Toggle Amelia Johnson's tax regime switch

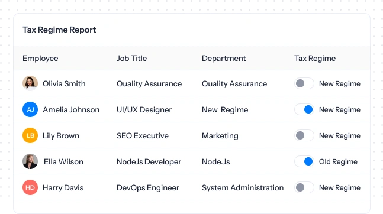(x=304, y=109)
